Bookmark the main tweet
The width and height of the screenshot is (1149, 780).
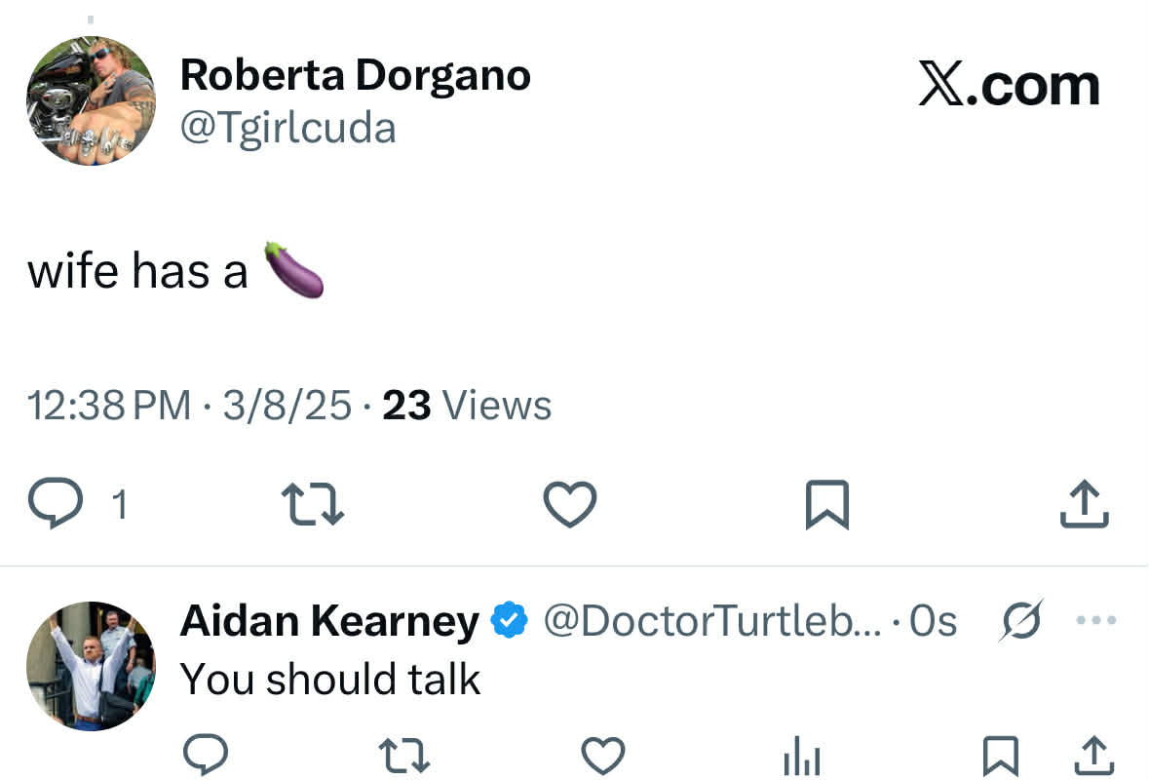(827, 505)
